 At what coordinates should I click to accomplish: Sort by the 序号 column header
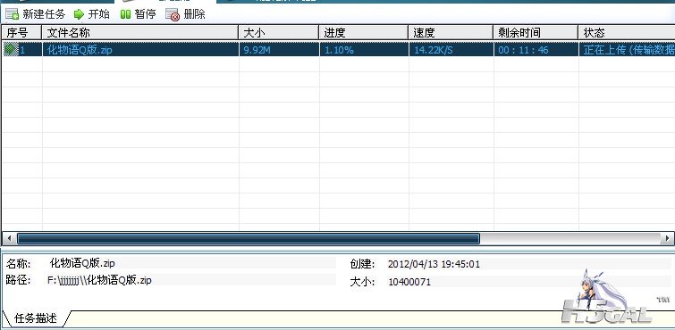(x=21, y=33)
